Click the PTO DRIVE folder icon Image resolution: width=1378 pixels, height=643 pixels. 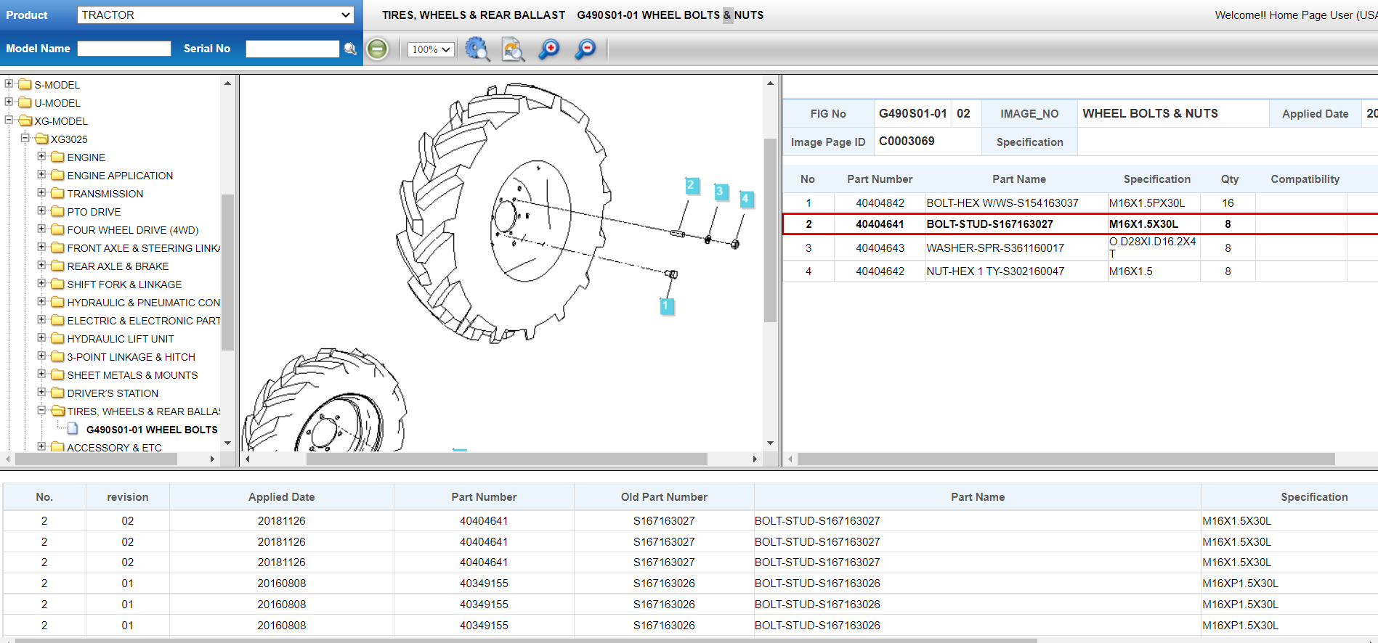coord(58,211)
